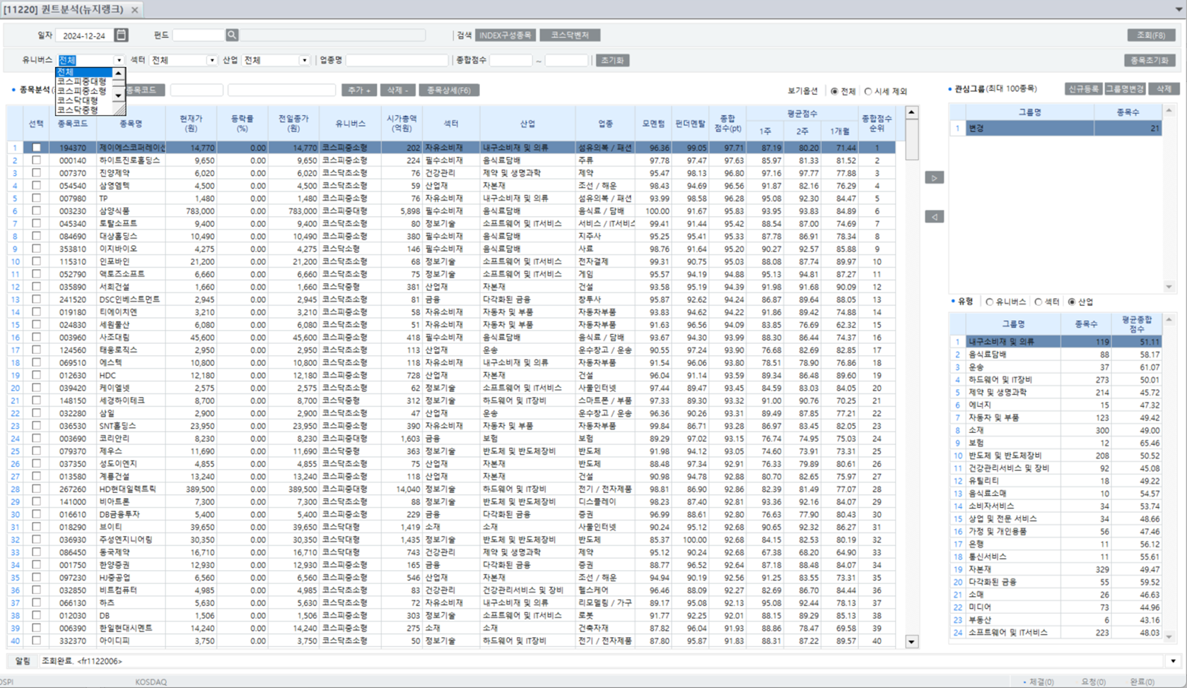This screenshot has width=1187, height=688.
Task: Select the 섹터 type radio button
Action: click(1038, 302)
